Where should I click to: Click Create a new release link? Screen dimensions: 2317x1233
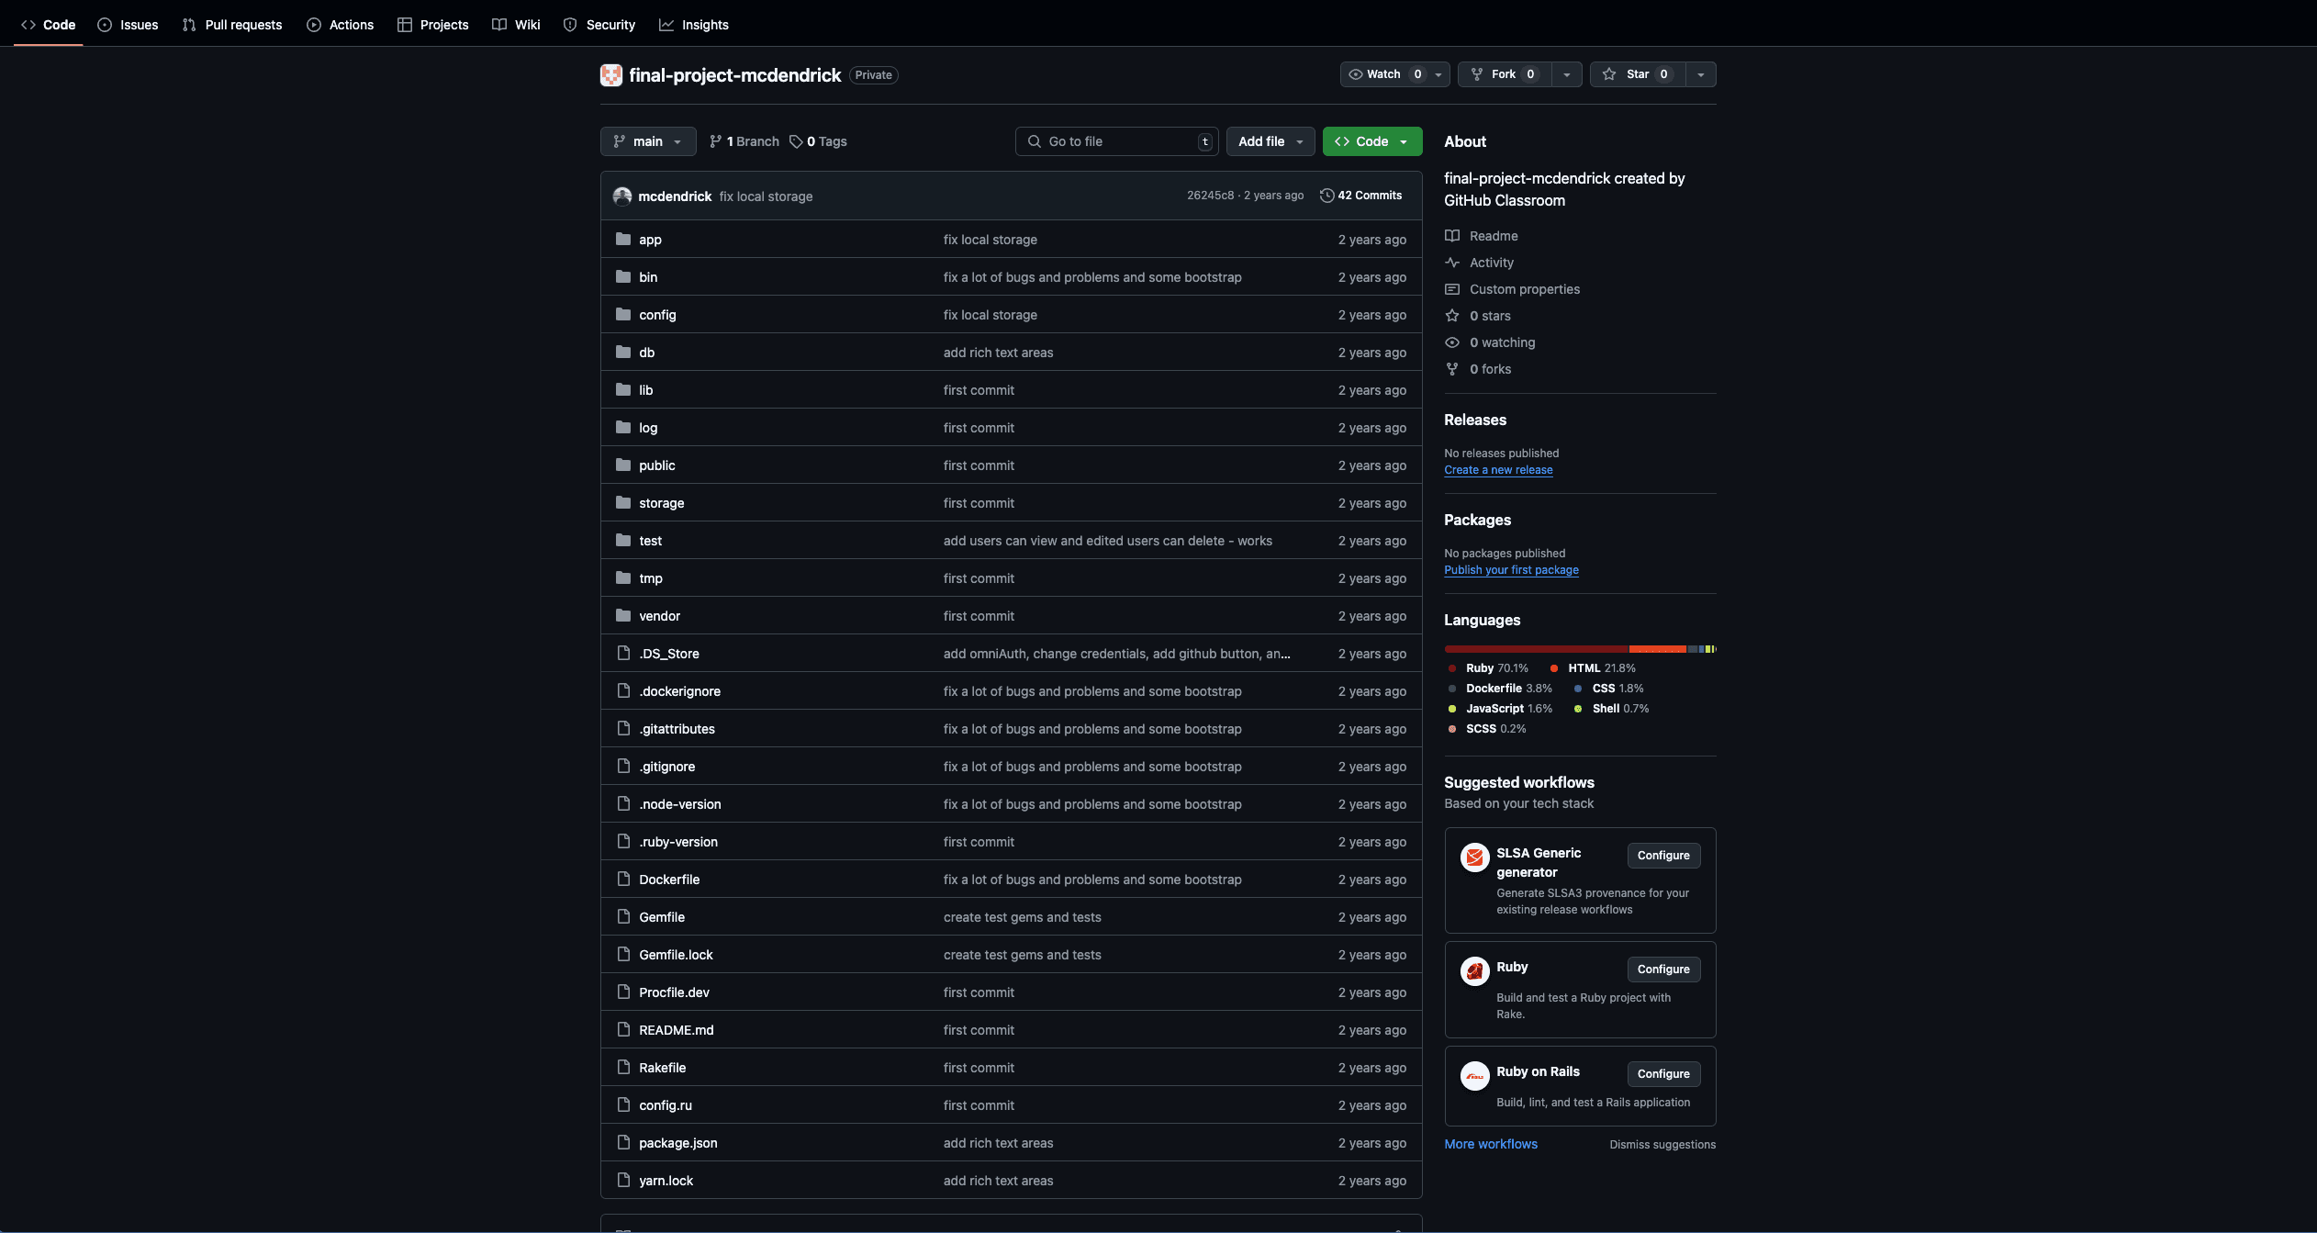point(1498,470)
